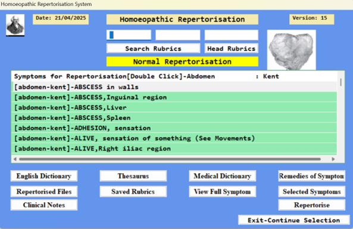Click the white mineral stone image
The image size is (353, 229).
[292, 50]
